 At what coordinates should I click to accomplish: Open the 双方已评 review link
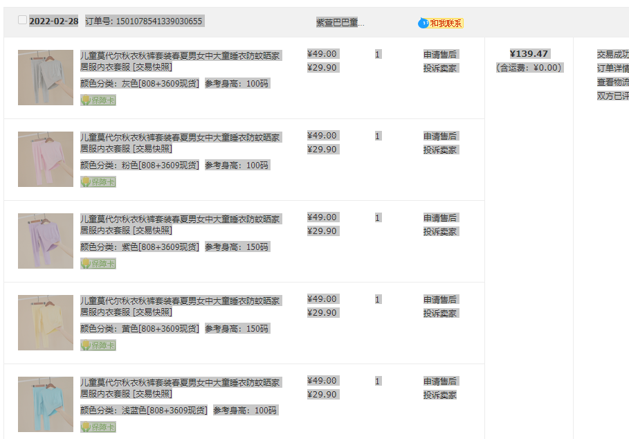tap(613, 96)
